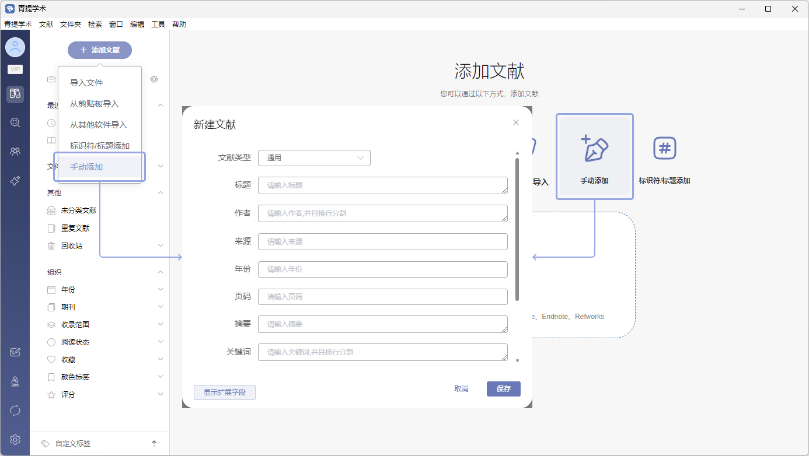Click the VIP badge

pyautogui.click(x=15, y=69)
